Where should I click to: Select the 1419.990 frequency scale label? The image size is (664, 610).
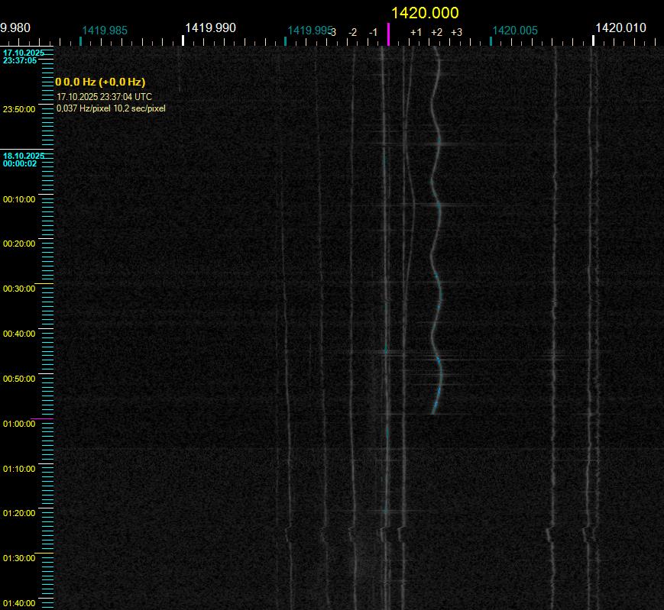210,28
